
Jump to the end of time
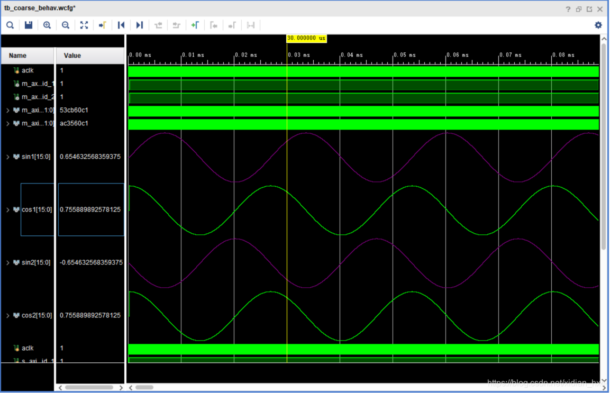(x=139, y=25)
